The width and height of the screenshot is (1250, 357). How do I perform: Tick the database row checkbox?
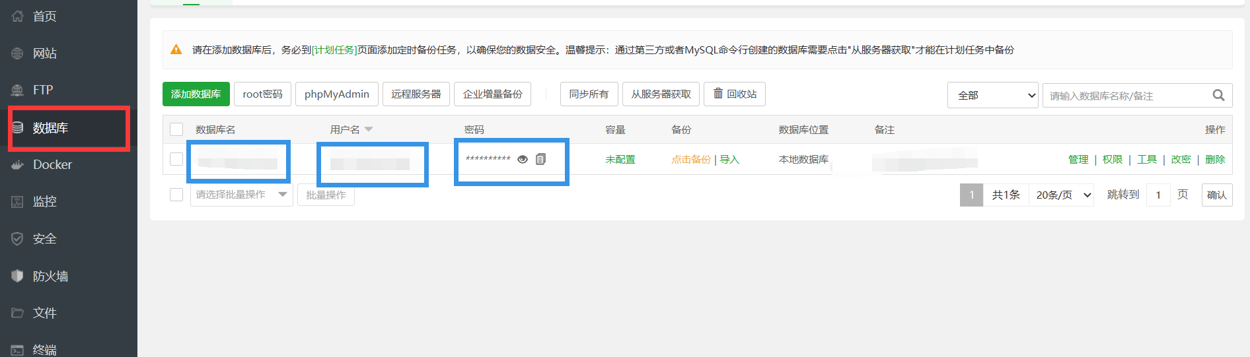[176, 159]
